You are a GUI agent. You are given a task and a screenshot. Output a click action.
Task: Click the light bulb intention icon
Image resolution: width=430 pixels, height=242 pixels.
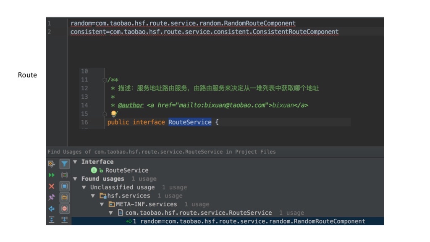[113, 113]
